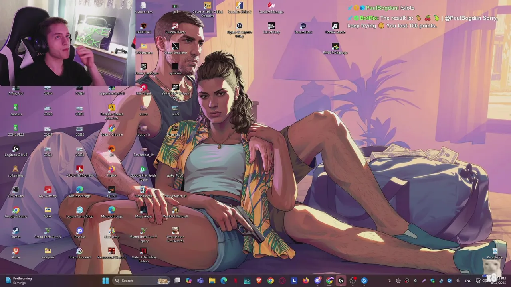
Task: Open the Riot Client desktop icon
Action: (x=144, y=90)
